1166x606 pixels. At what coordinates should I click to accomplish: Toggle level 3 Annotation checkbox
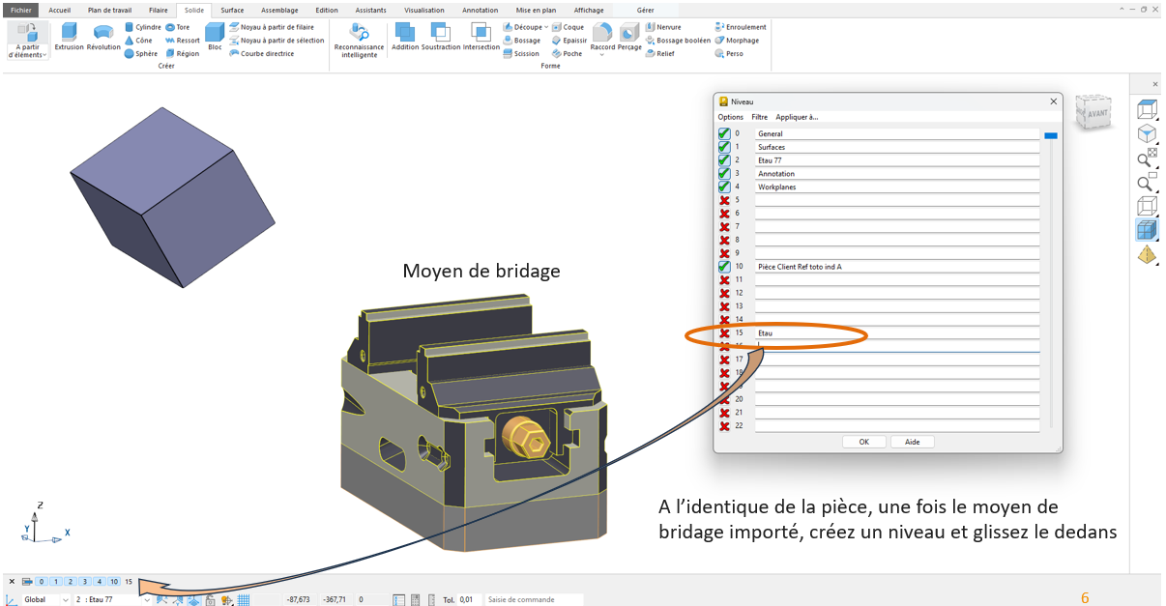coord(724,173)
